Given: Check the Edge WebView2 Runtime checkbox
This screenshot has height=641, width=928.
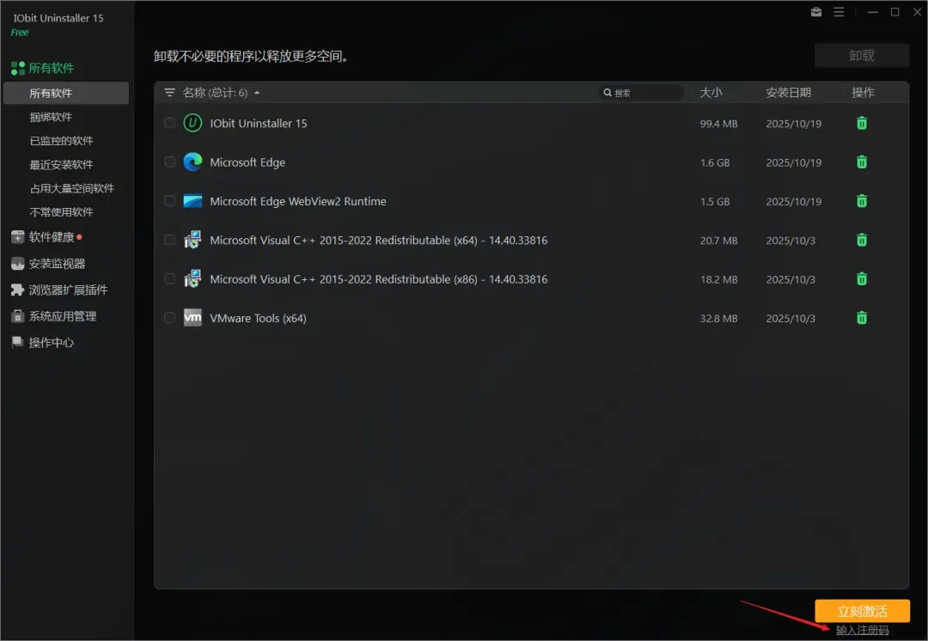Looking at the screenshot, I should pyautogui.click(x=170, y=201).
